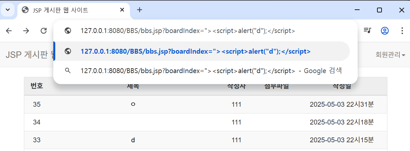Image resolution: width=410 pixels, height=151 pixels.
Task: Open the Chrome three-dot menu
Action: (402, 31)
